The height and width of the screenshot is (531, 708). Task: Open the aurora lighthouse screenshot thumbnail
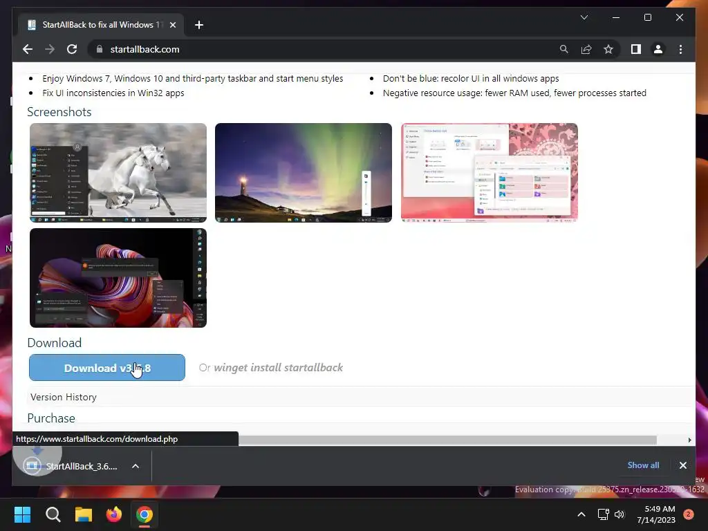point(304,172)
